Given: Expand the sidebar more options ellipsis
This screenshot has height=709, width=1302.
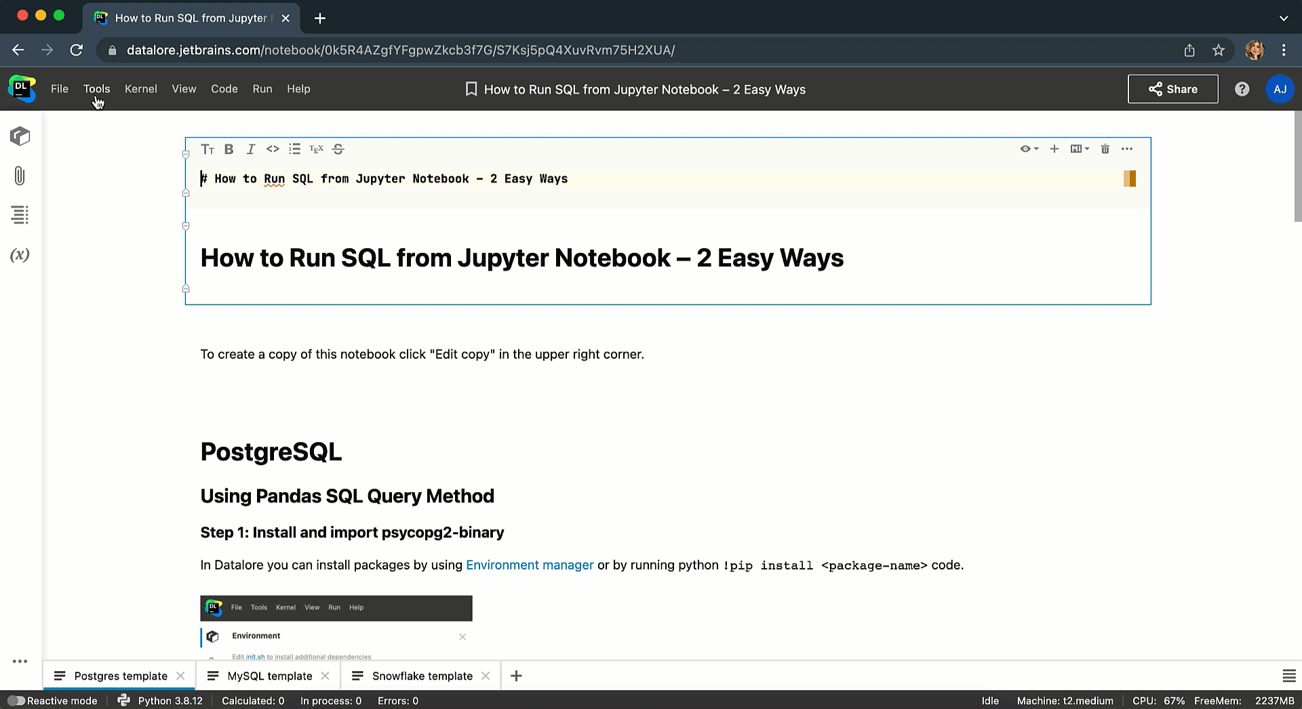Looking at the screenshot, I should (20, 661).
